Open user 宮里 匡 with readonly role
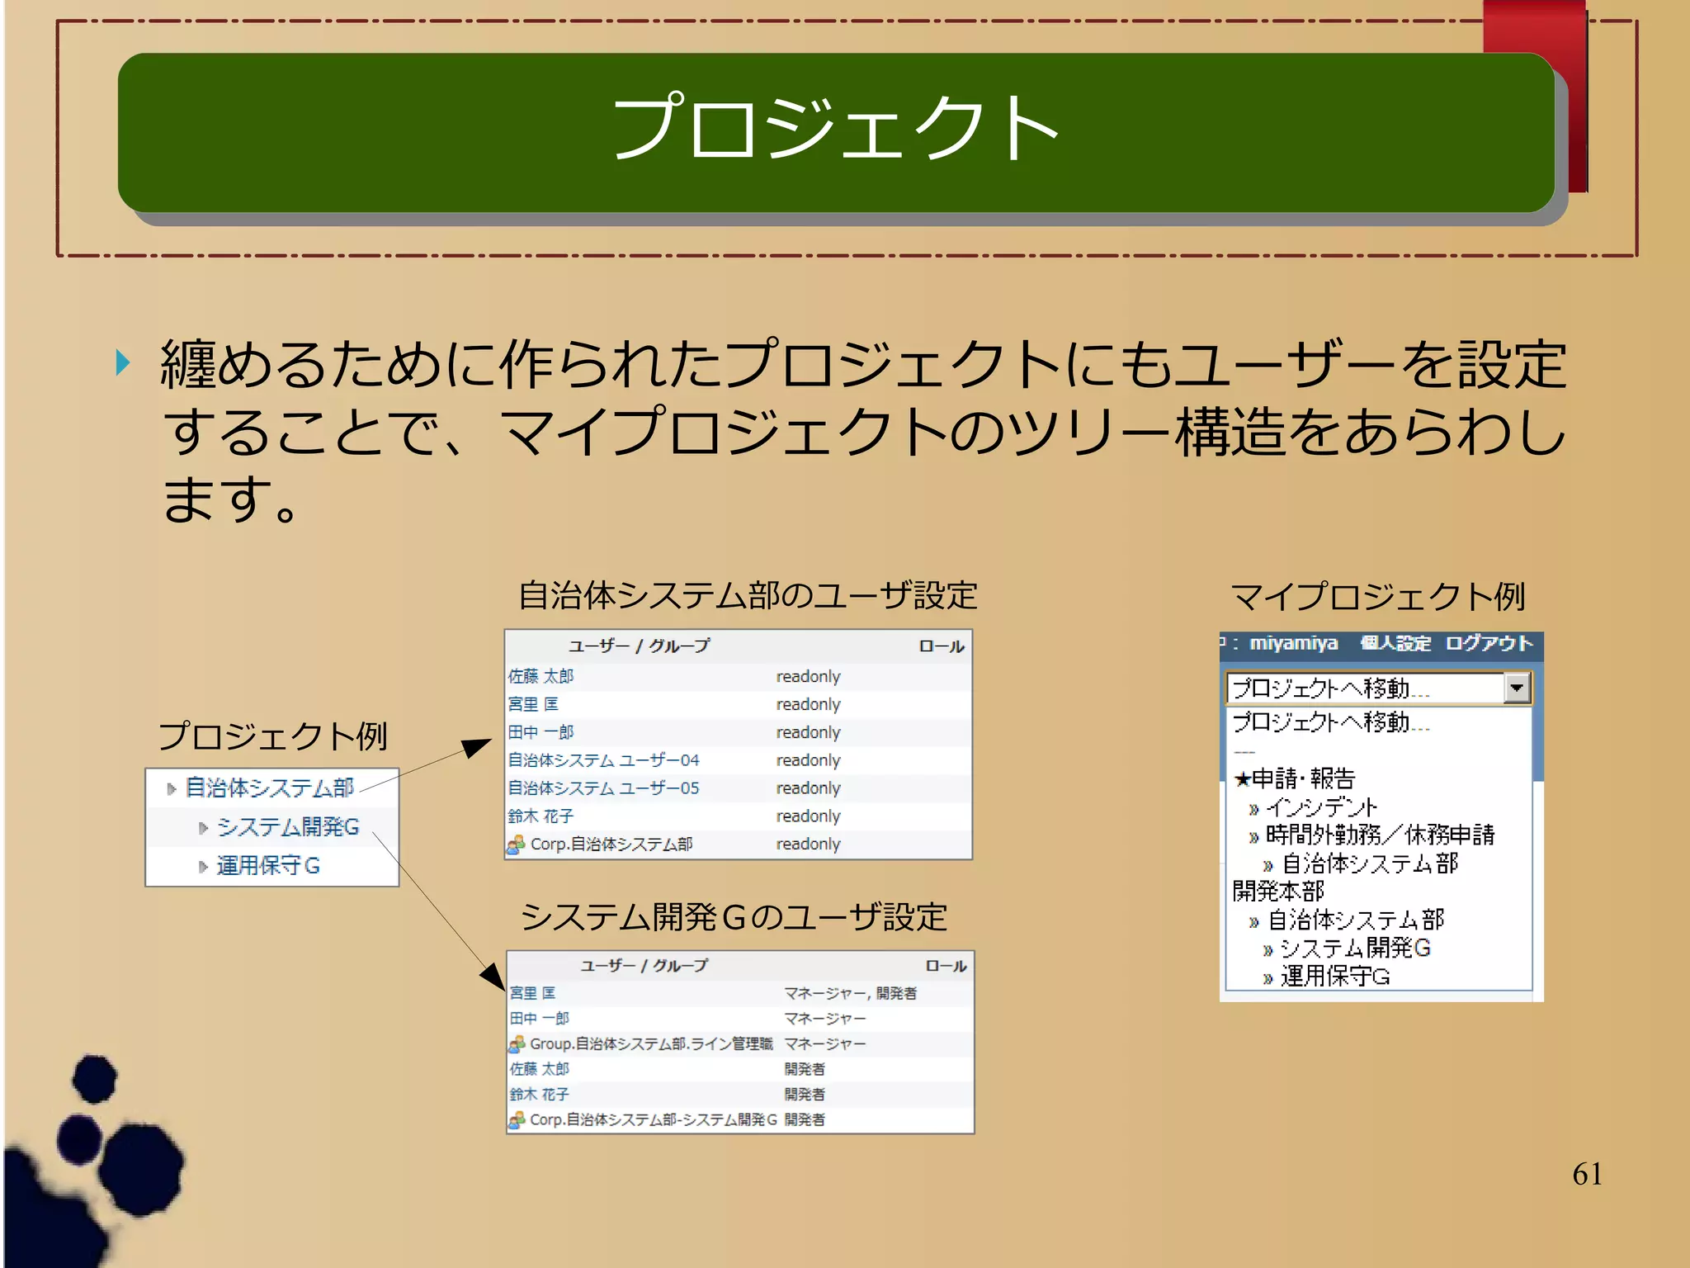The width and height of the screenshot is (1690, 1268). tap(533, 704)
